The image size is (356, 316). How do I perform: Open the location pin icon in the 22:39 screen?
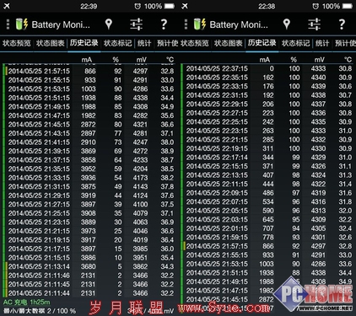(x=109, y=24)
